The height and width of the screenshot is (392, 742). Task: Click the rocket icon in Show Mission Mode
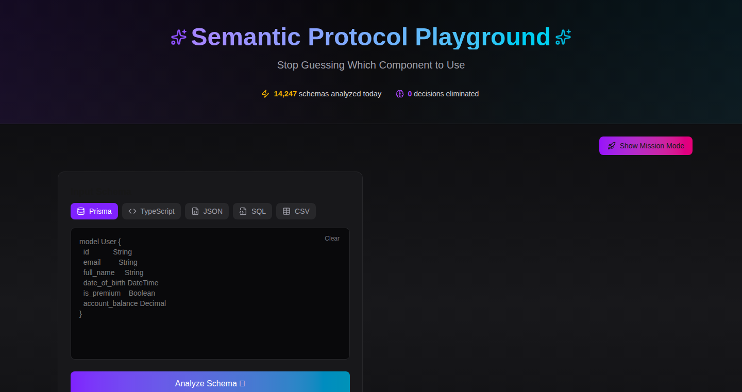click(612, 146)
